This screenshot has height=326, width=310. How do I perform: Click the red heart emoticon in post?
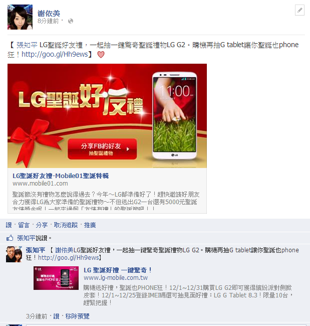[x=101, y=55]
